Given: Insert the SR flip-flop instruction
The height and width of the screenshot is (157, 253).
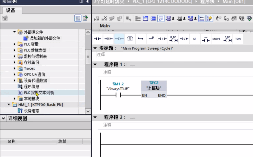Looking at the screenshot, I should coord(195,39).
